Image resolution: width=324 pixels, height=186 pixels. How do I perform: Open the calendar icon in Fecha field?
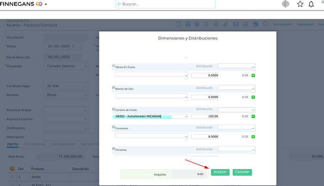point(73,46)
